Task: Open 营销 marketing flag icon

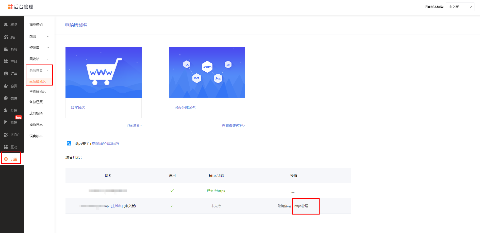Action: pyautogui.click(x=6, y=122)
